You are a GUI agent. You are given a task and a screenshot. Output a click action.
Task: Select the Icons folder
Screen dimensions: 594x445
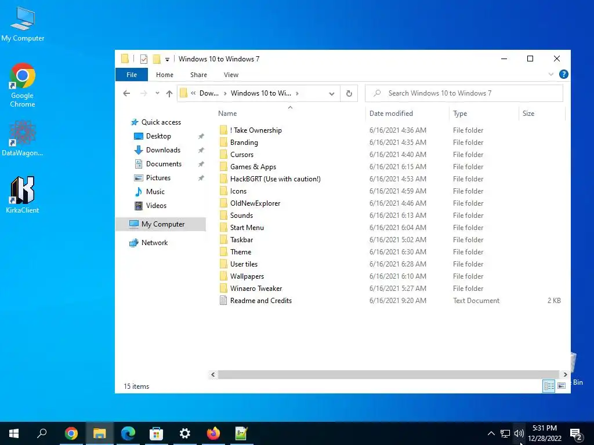coord(233,191)
